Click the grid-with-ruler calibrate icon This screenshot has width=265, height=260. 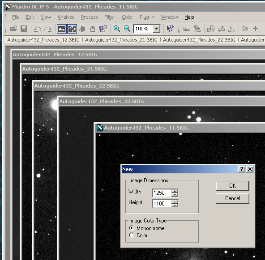[x=197, y=29]
